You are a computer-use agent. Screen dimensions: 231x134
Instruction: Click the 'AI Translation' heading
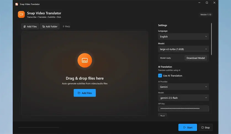pyautogui.click(x=165, y=67)
